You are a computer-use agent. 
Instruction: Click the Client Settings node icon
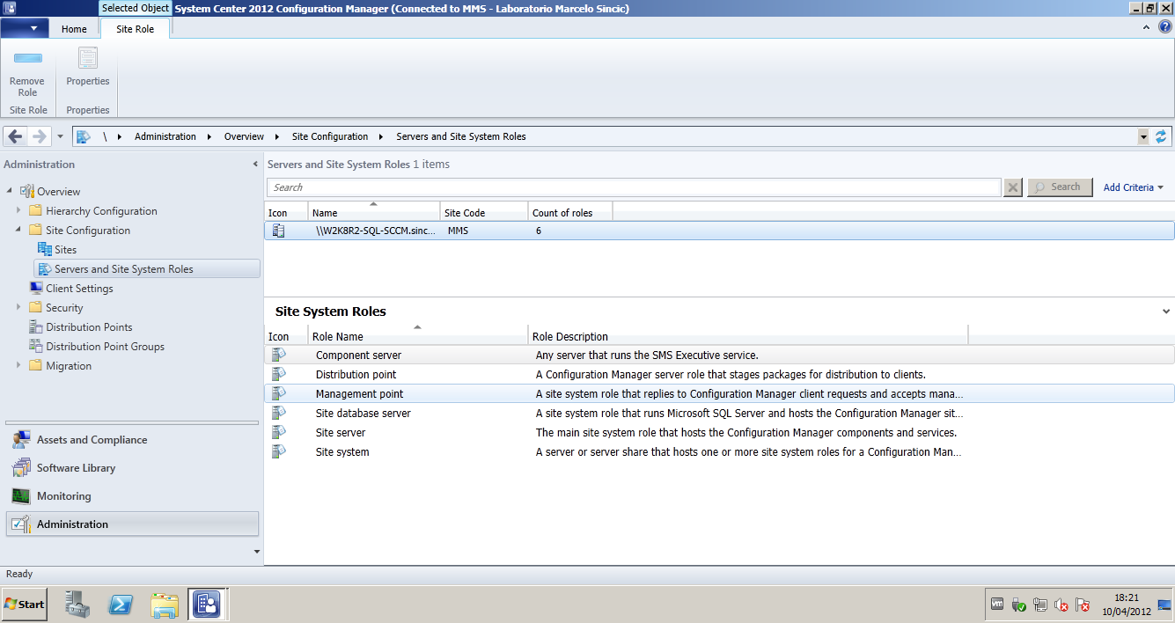click(x=36, y=289)
